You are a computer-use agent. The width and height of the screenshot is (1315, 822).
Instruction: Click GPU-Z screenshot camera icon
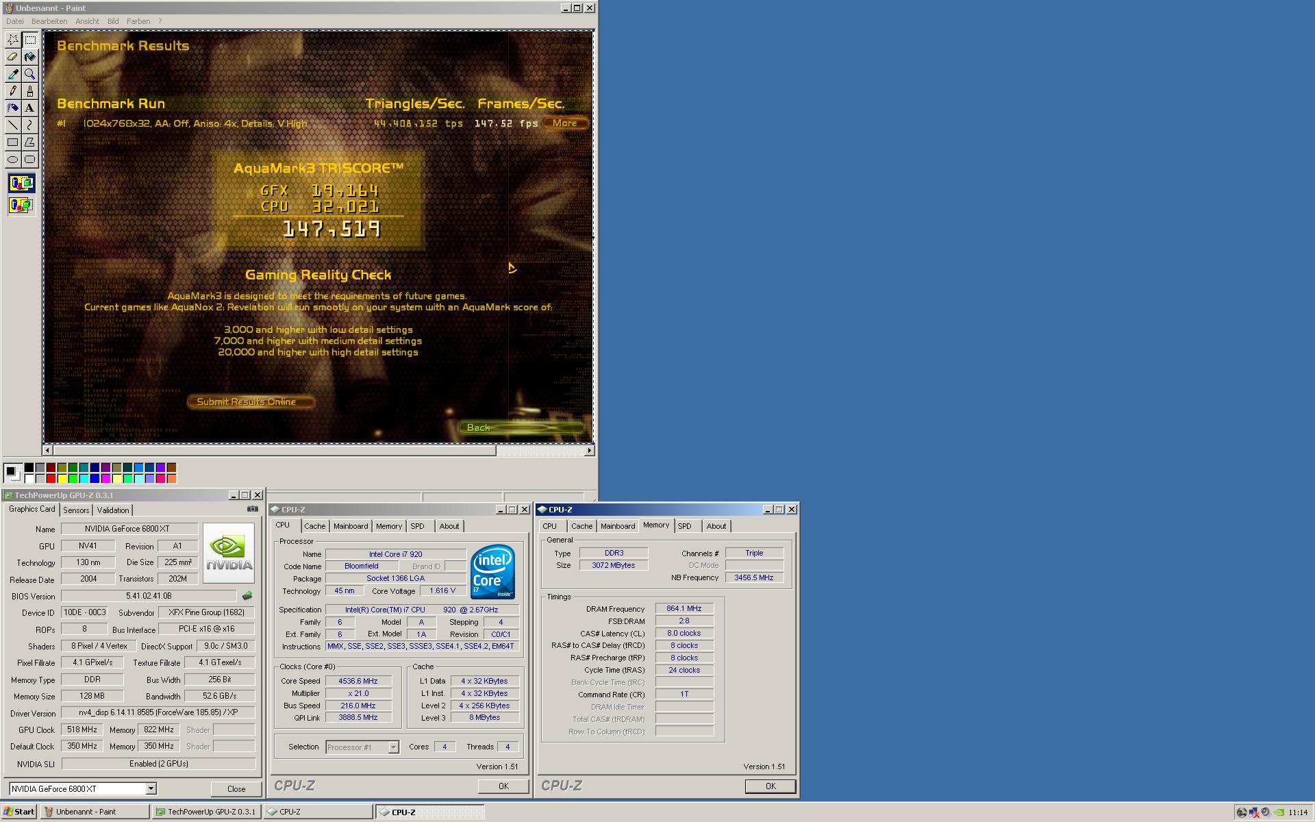pyautogui.click(x=253, y=509)
